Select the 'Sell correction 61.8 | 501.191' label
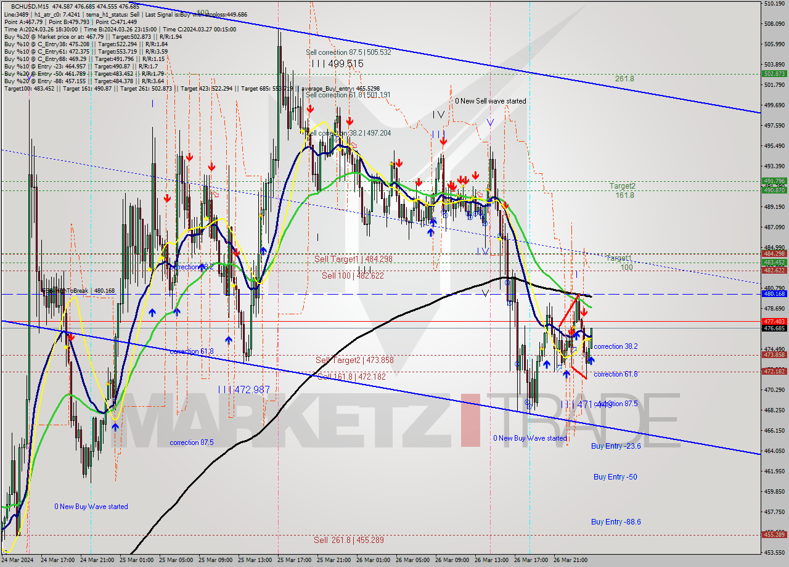The width and height of the screenshot is (789, 567). click(x=348, y=94)
